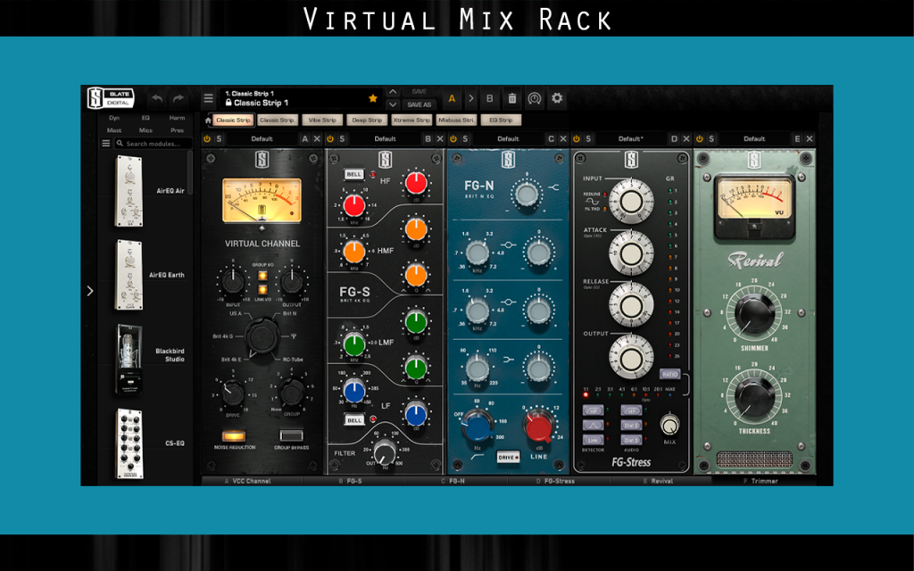Toggle Group Bypass on Virtual Channel
This screenshot has height=571, width=914.
(x=292, y=435)
